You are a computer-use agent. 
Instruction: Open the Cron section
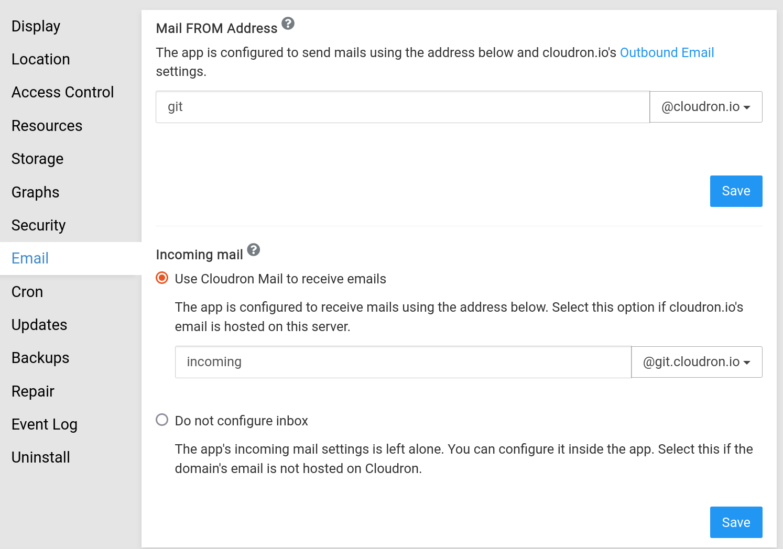point(27,292)
